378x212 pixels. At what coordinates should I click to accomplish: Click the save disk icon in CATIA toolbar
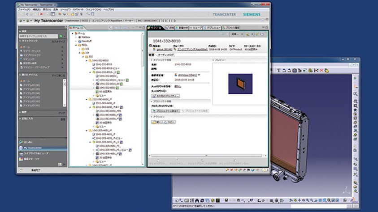226,200
